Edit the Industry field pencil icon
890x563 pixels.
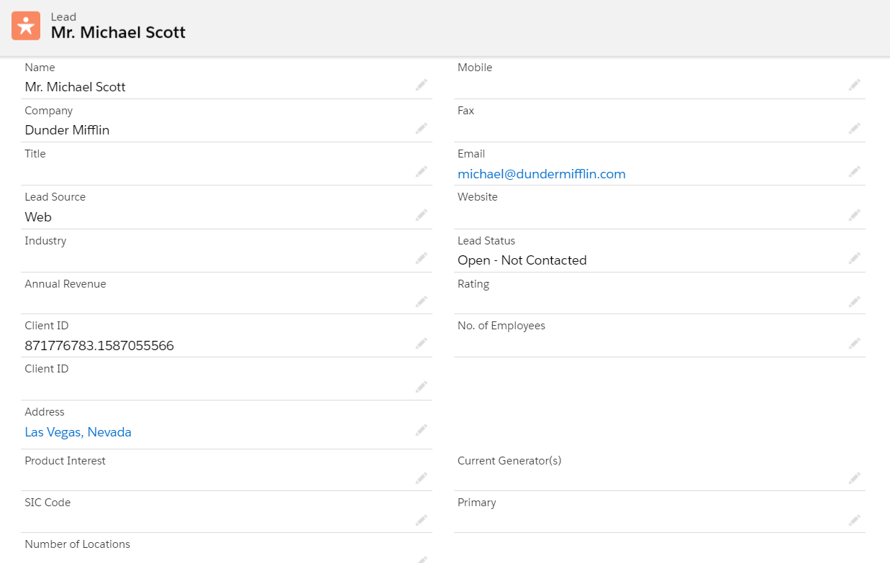pyautogui.click(x=422, y=257)
